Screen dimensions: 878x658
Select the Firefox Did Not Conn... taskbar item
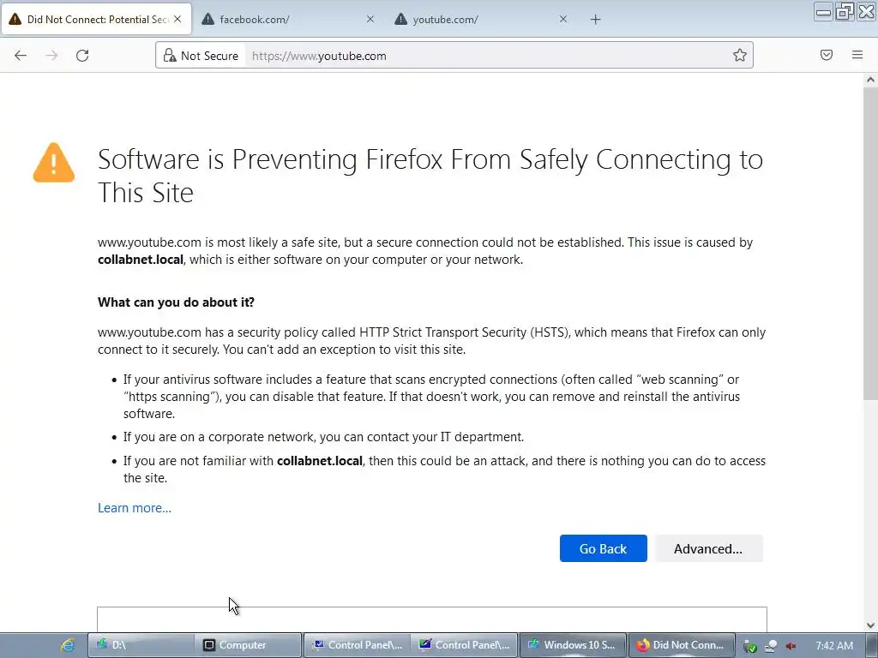coord(681,645)
